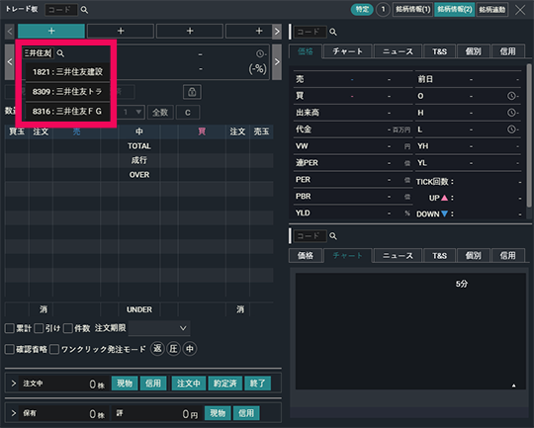The width and height of the screenshot is (534, 428).
Task: Click the lock icon button
Action: click(x=192, y=92)
